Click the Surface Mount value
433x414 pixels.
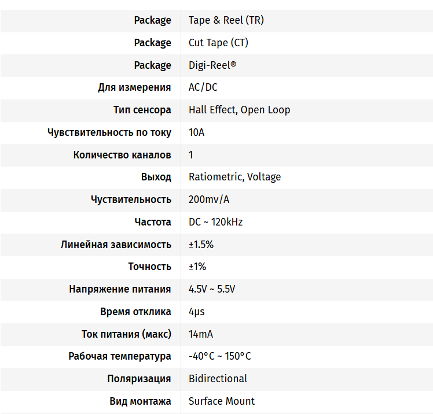point(222,401)
